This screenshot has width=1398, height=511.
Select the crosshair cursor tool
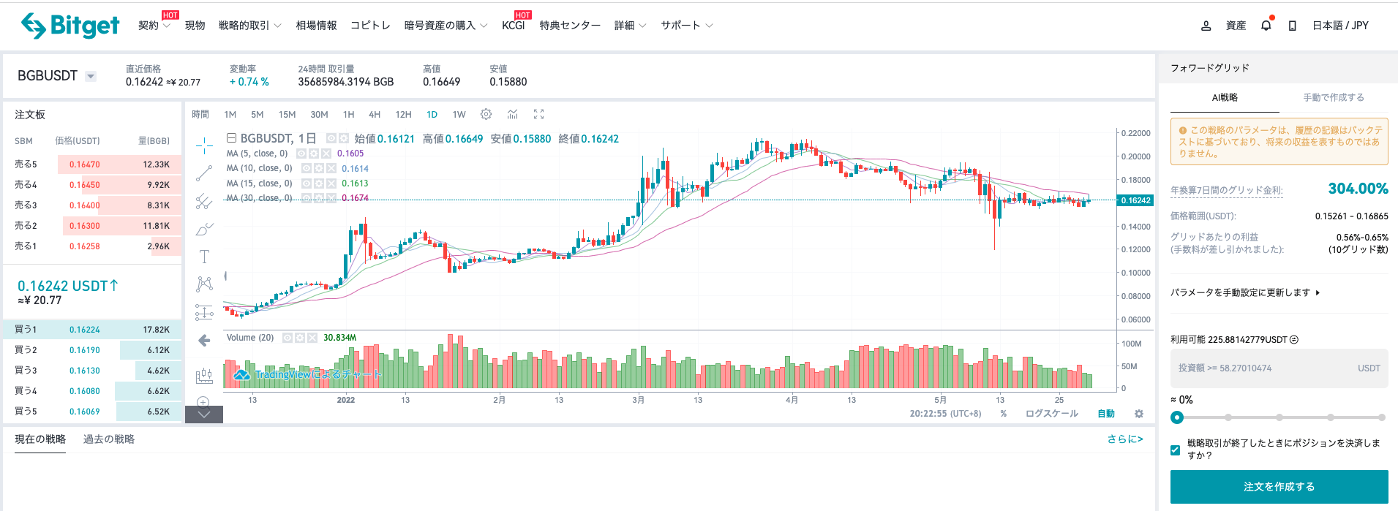click(x=204, y=145)
